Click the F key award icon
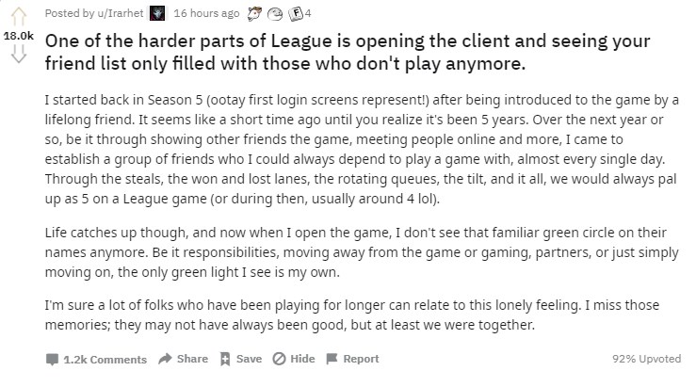The height and width of the screenshot is (387, 696). (296, 14)
